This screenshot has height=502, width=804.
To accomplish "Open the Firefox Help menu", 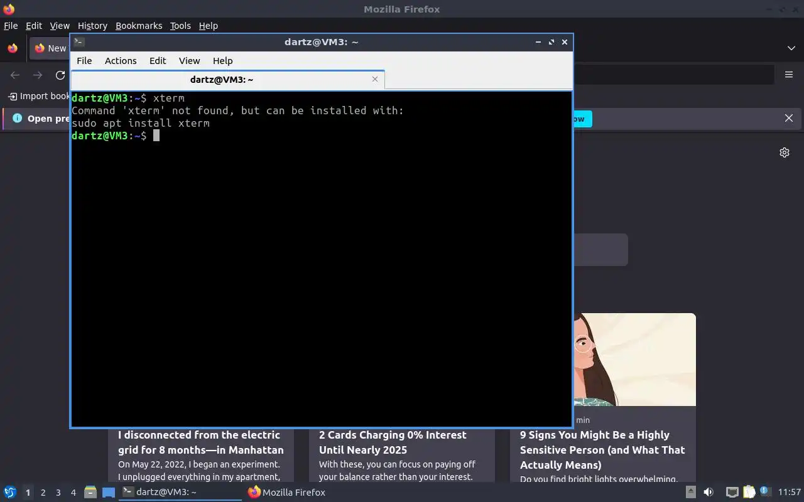I will click(x=208, y=26).
